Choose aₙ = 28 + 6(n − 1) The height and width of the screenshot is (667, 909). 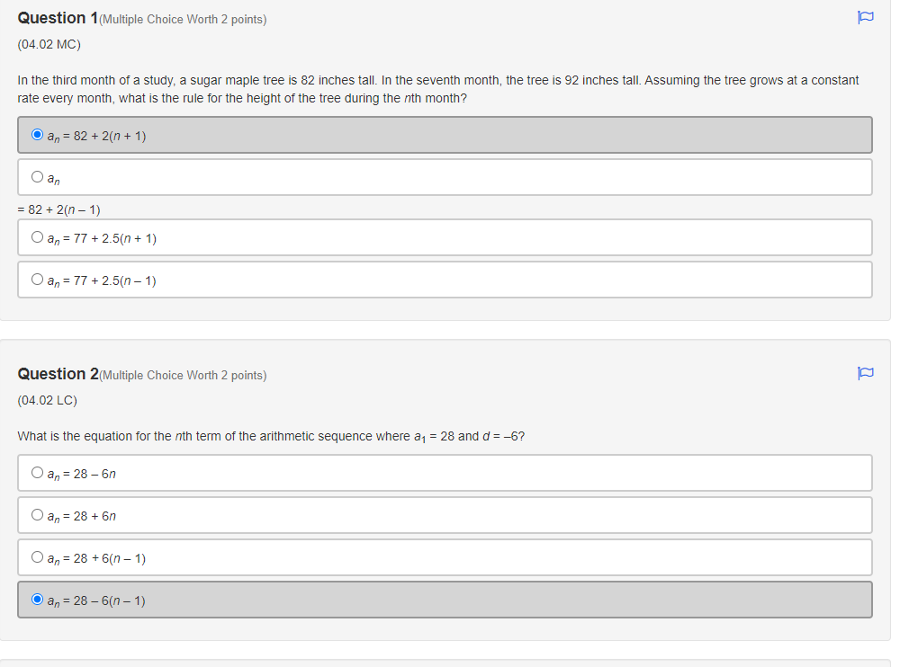37,556
